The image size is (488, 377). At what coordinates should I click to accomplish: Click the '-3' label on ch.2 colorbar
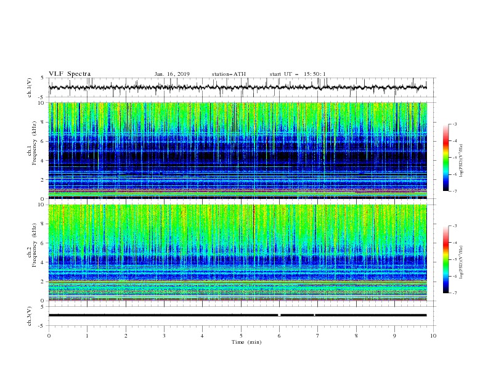coord(455,226)
